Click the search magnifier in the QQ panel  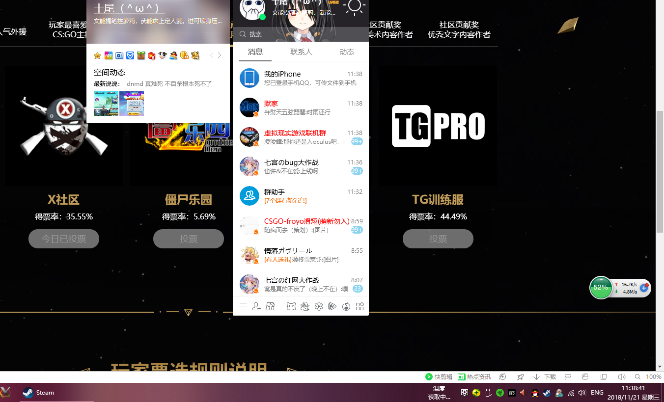243,34
